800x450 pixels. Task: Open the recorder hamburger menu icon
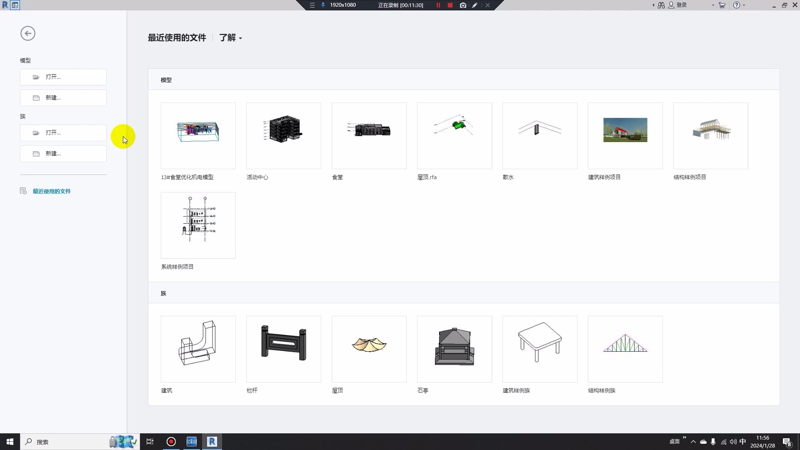click(x=312, y=5)
